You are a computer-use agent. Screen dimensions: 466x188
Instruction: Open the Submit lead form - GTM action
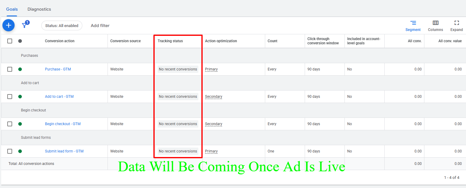point(64,151)
